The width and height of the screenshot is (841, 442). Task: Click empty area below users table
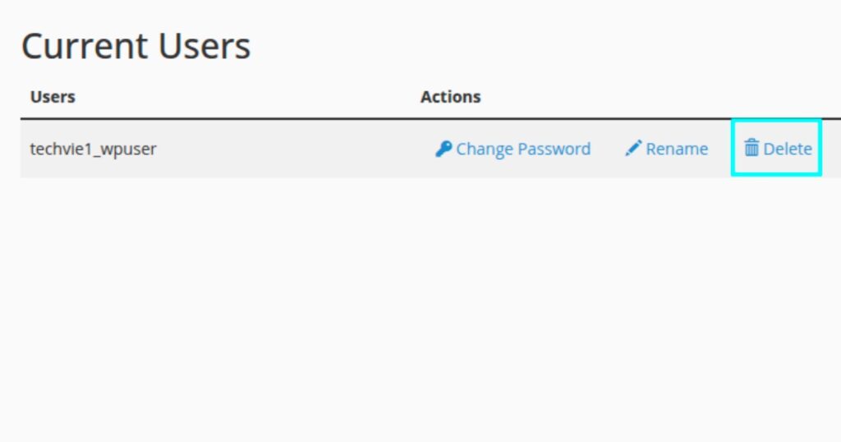click(411, 312)
